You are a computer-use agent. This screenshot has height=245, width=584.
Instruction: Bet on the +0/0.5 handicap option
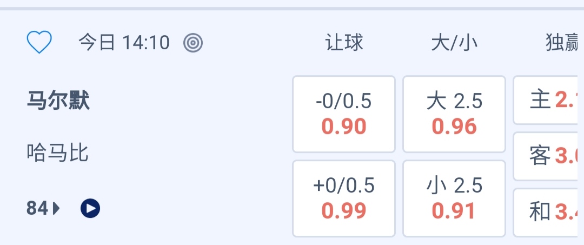click(x=344, y=198)
